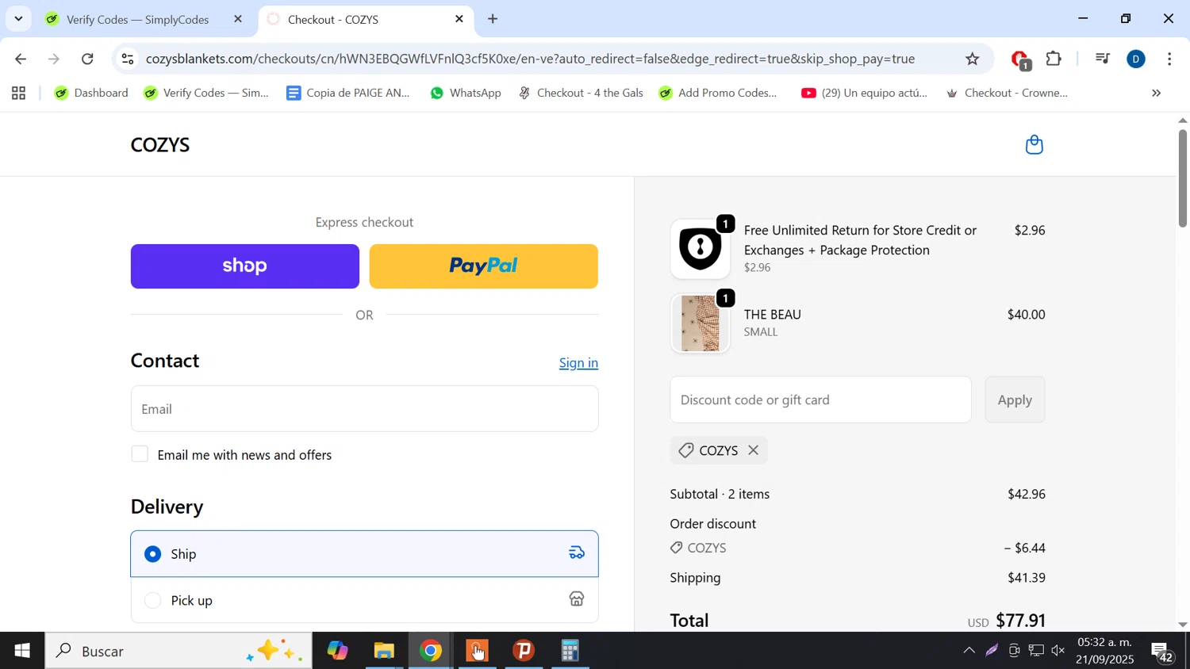1190x669 pixels.
Task: Open the Calculator taskbar icon
Action: coord(570,651)
